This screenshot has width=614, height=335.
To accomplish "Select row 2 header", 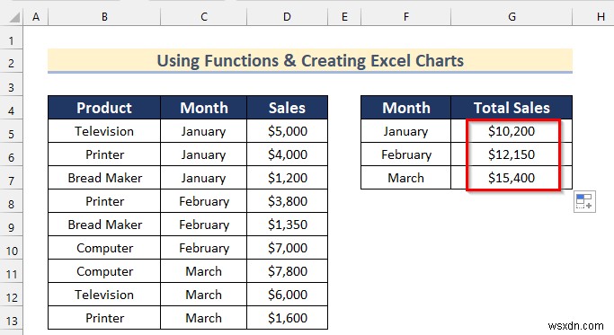I will pyautogui.click(x=12, y=61).
